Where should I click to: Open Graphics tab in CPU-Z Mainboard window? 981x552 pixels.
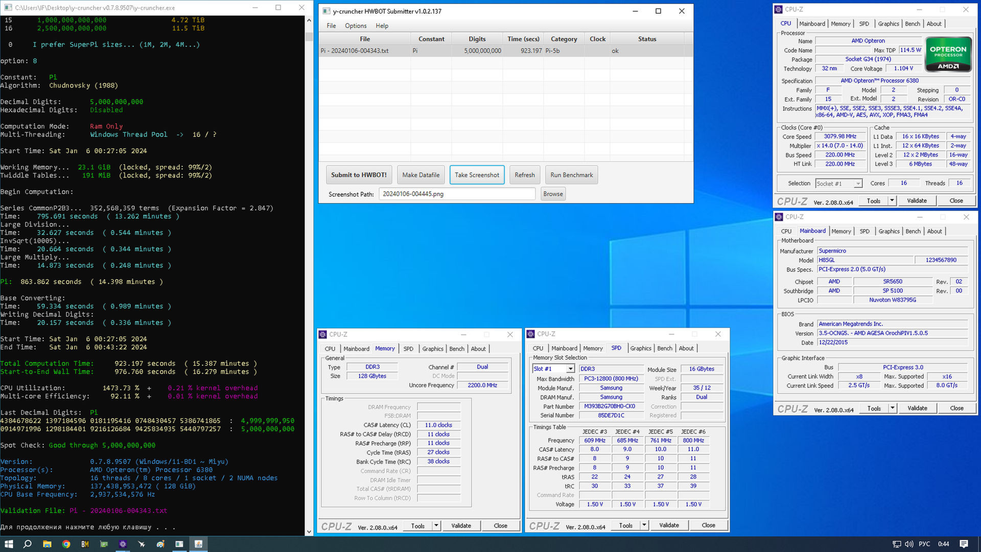coord(889,231)
